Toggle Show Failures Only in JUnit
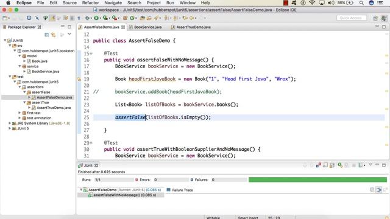The height and width of the screenshot is (219, 390). (318, 165)
